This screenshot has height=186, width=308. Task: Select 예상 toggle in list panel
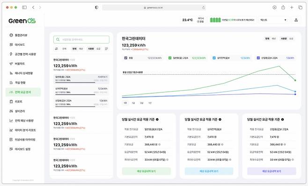81,49
